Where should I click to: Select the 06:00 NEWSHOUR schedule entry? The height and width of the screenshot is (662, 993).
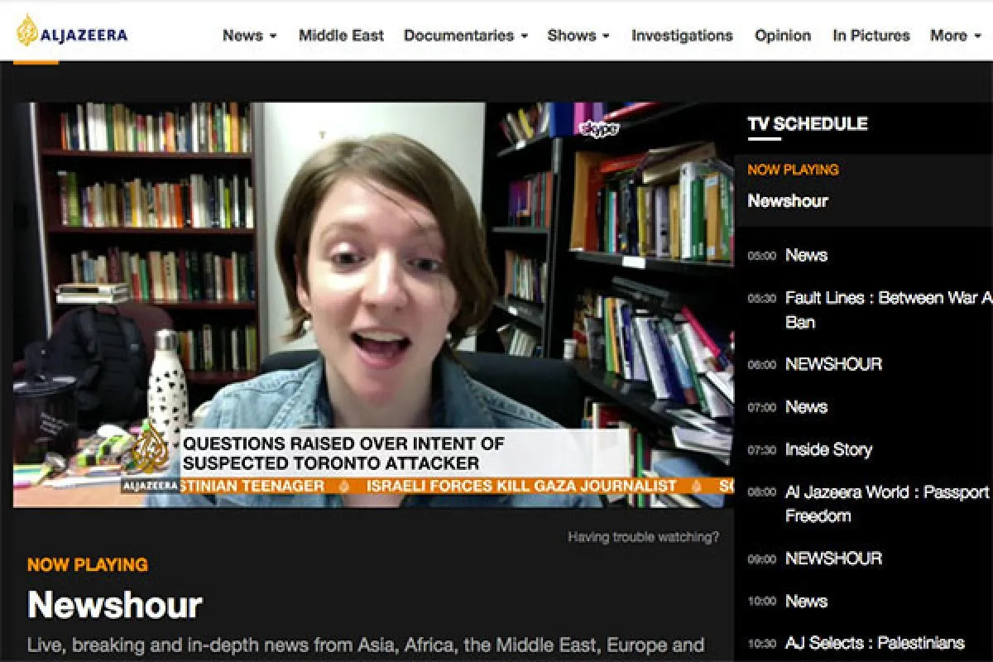tap(833, 364)
